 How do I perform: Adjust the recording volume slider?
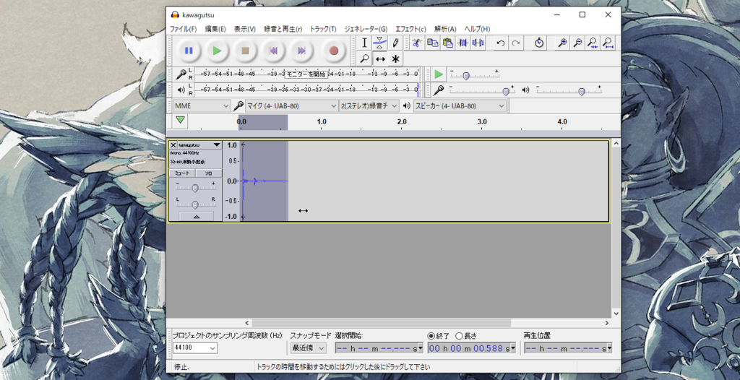click(x=506, y=92)
